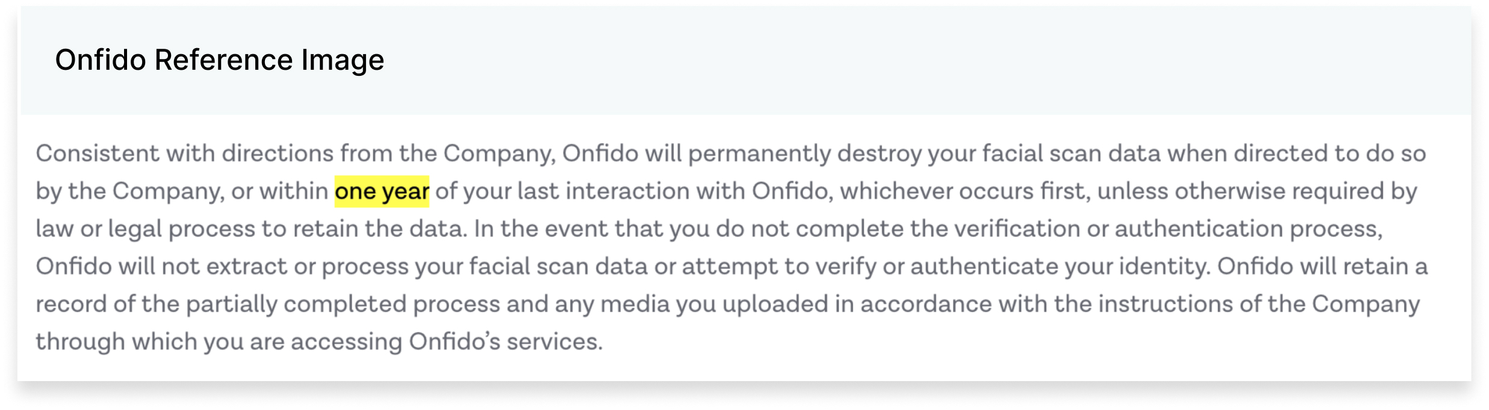The width and height of the screenshot is (1489, 410).
Task: Click 'whichever occurs first' in second line
Action: [964, 191]
